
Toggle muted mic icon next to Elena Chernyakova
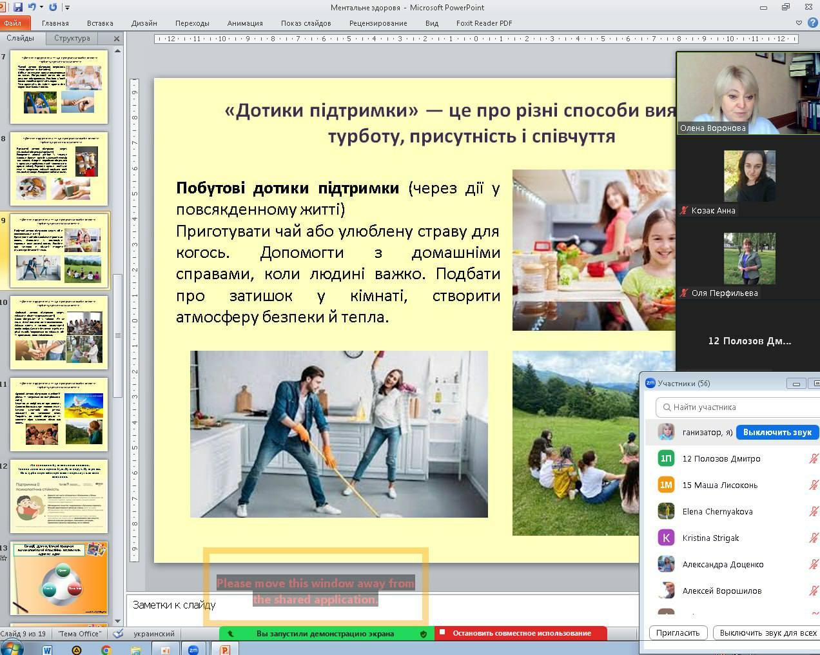(x=814, y=511)
